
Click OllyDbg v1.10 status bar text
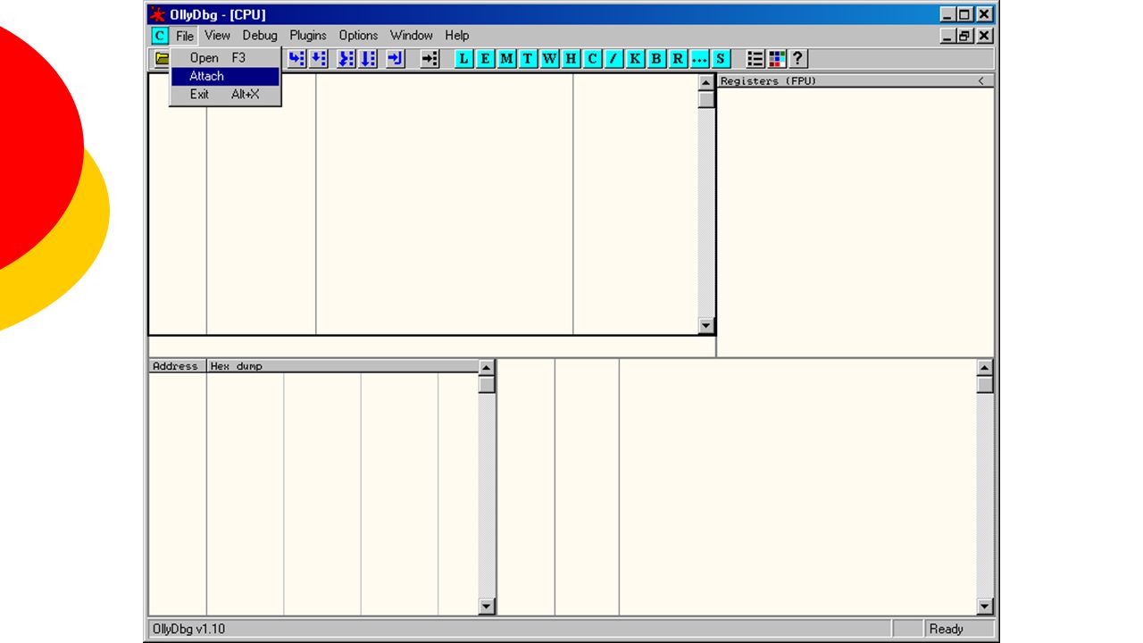(189, 629)
